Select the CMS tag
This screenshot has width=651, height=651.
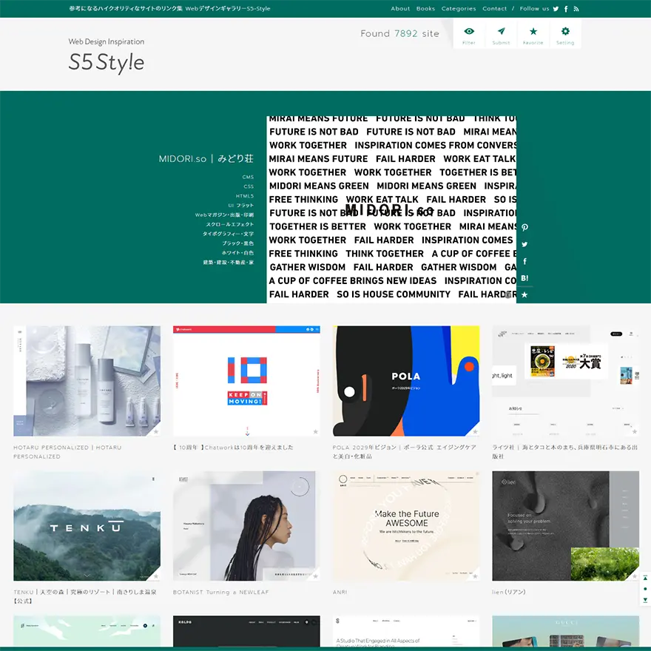[x=248, y=178]
